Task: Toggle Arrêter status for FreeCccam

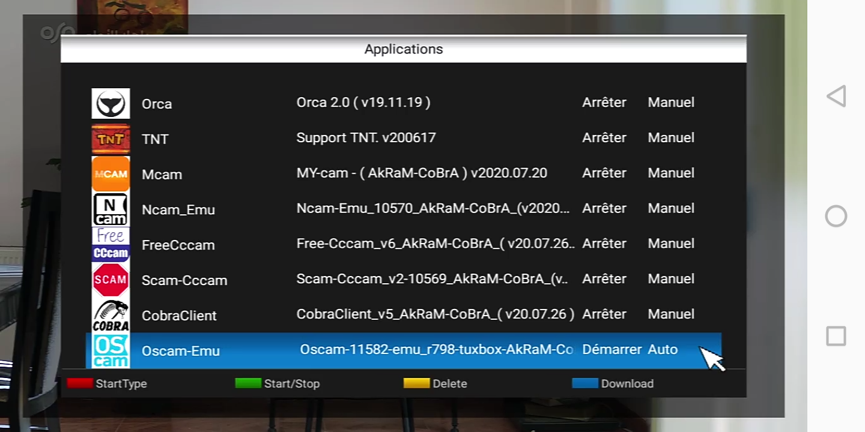Action: (x=604, y=244)
